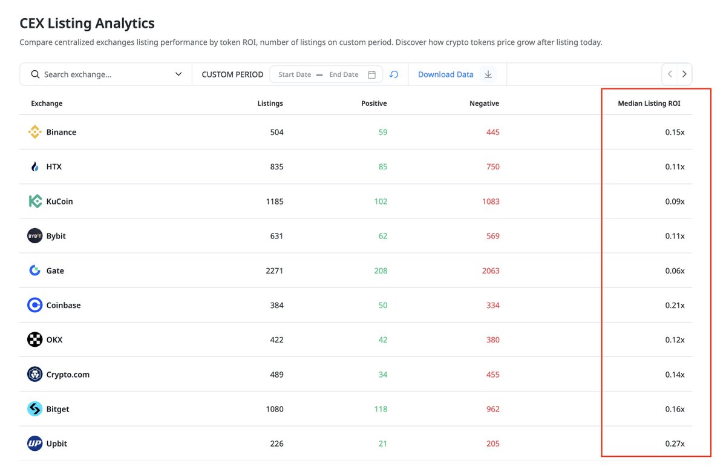Click the Coinbase blue logo
Image resolution: width=726 pixels, height=469 pixels.
(35, 305)
